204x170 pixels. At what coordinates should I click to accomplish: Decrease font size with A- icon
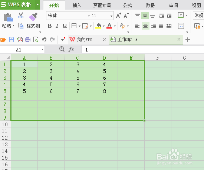pyautogui.click(x=126, y=16)
